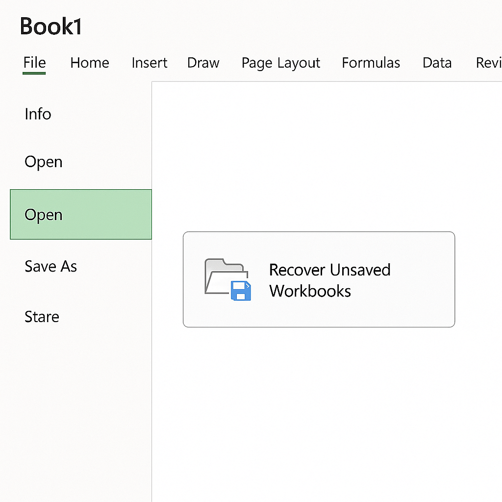The width and height of the screenshot is (502, 502).
Task: Open the Insert tab
Action: [x=149, y=63]
